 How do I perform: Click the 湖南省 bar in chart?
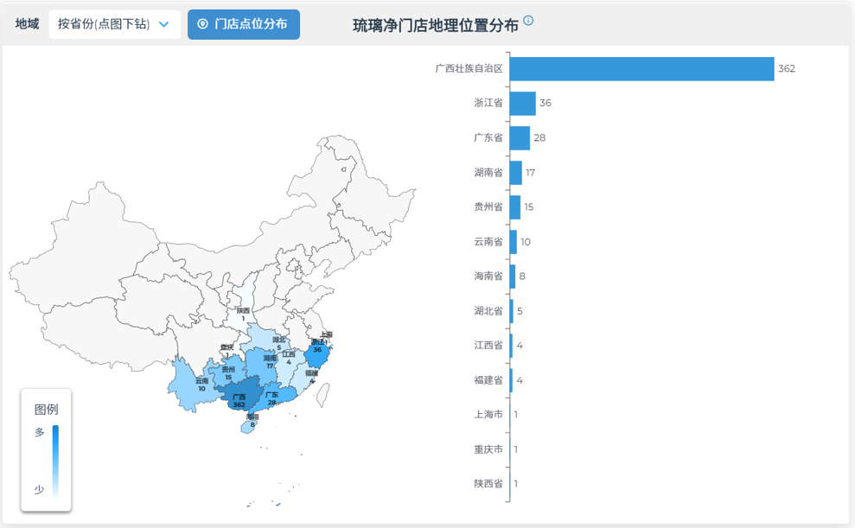point(516,173)
